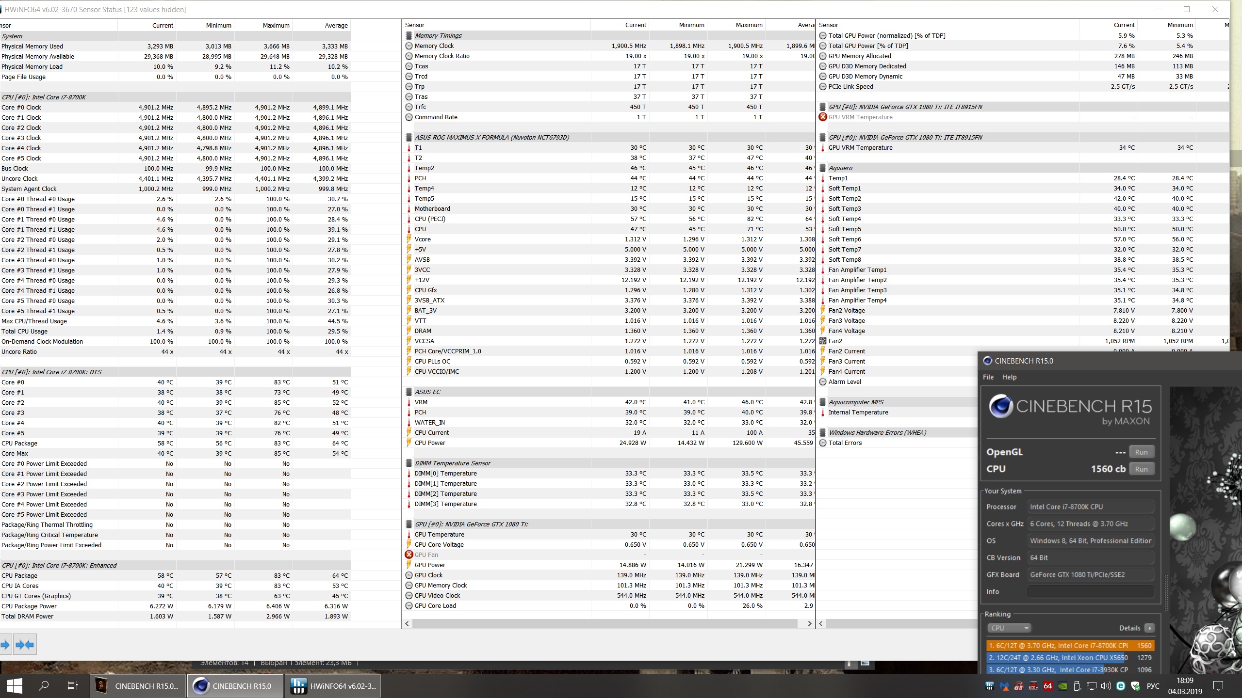Open the РУС input language selector
Viewport: 1242px width, 698px height.
[x=1153, y=686]
